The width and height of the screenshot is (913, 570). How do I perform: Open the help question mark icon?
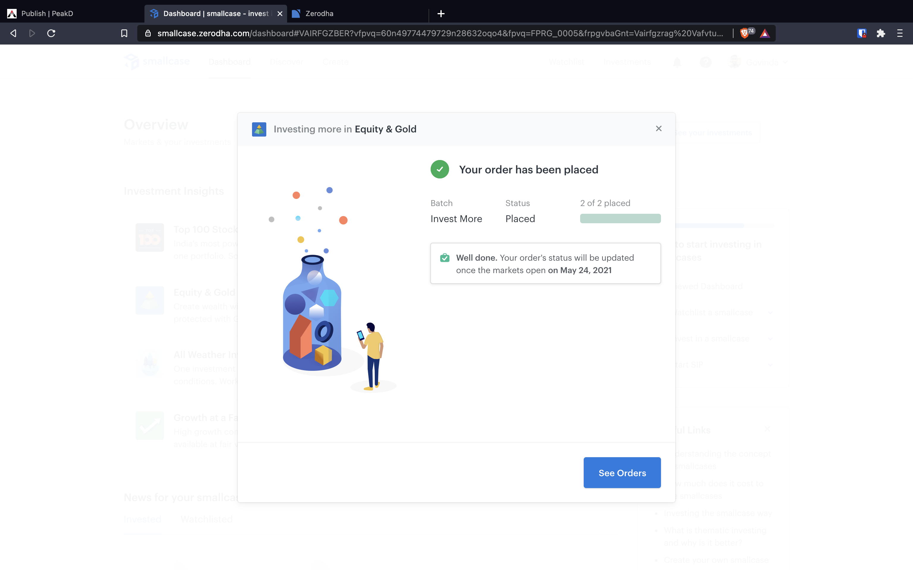tap(706, 62)
